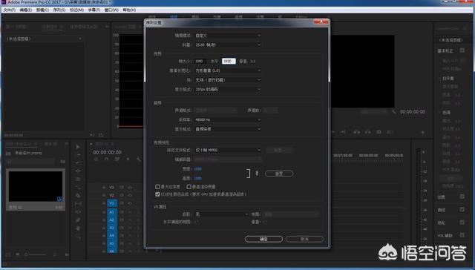Open the 标记(M) menu
The image size is (475, 270).
click(x=76, y=10)
